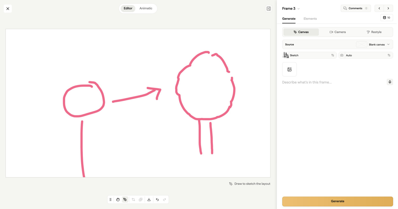This screenshot has width=398, height=209.
Task: Select the Restyle tab
Action: coord(374,32)
